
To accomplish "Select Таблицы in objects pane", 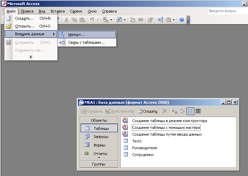I will (x=99, y=128).
